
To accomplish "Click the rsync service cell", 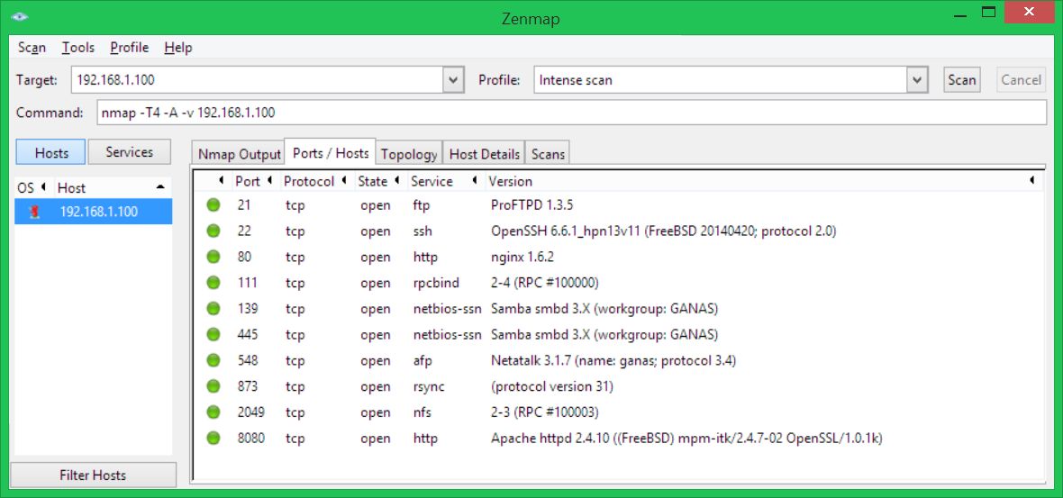I will coord(429,387).
